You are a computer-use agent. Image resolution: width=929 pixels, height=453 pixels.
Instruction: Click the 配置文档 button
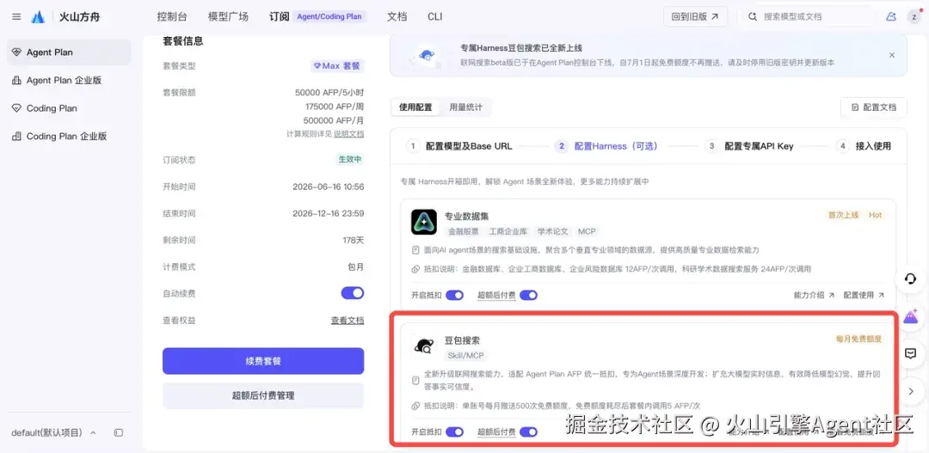[x=873, y=107]
